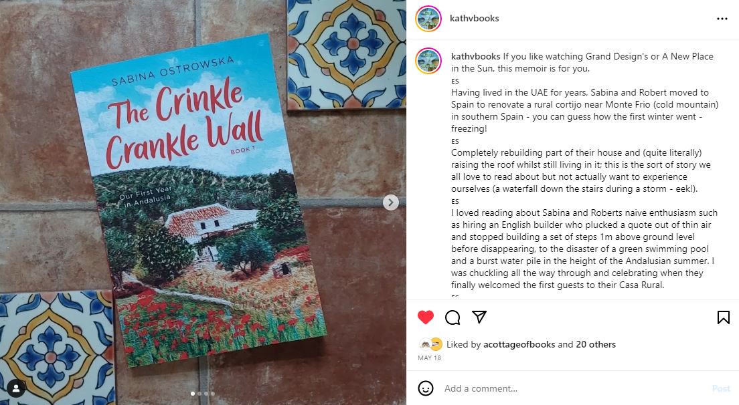The height and width of the screenshot is (405, 739).
Task: Click liker avatars next to Liked by
Action: click(x=430, y=344)
